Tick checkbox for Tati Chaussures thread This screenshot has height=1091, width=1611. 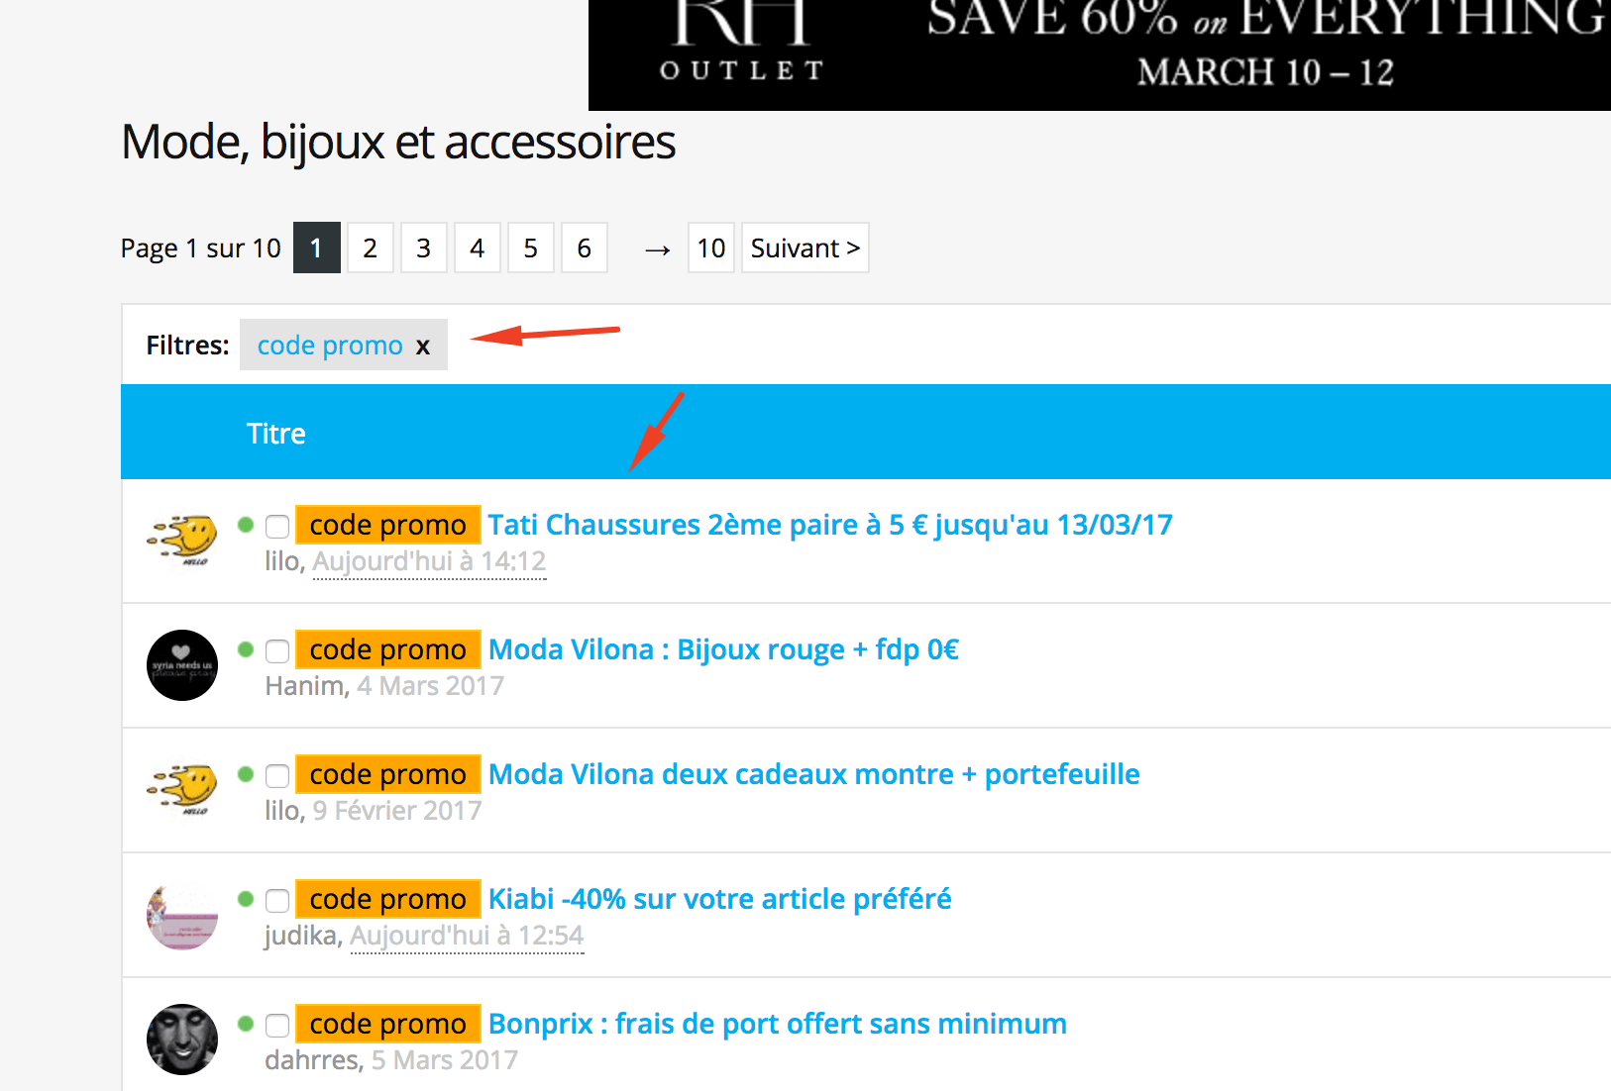[277, 526]
